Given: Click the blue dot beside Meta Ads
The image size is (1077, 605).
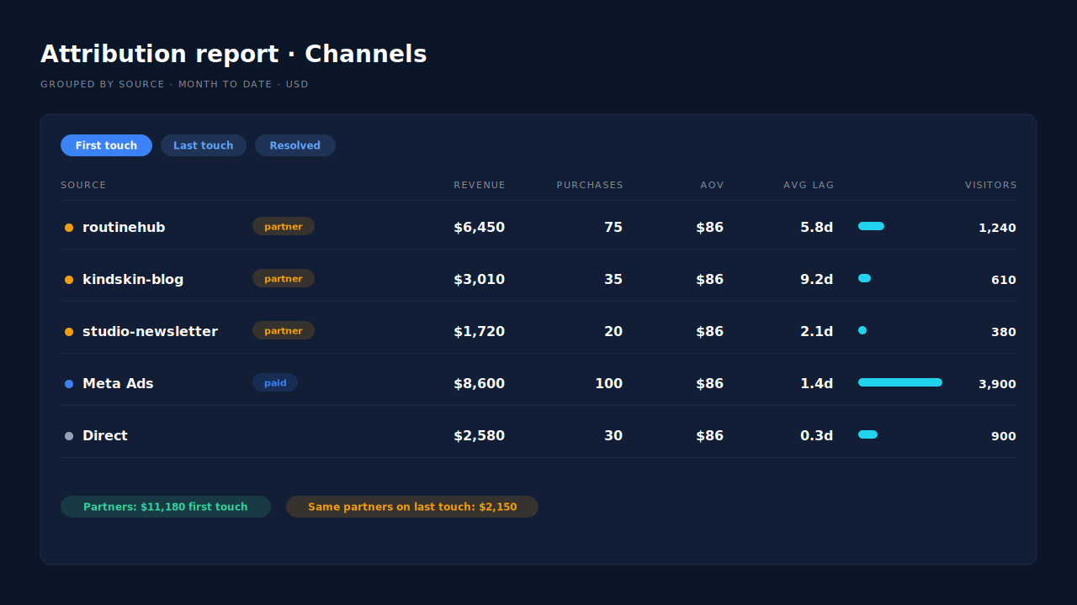Looking at the screenshot, I should click(69, 384).
